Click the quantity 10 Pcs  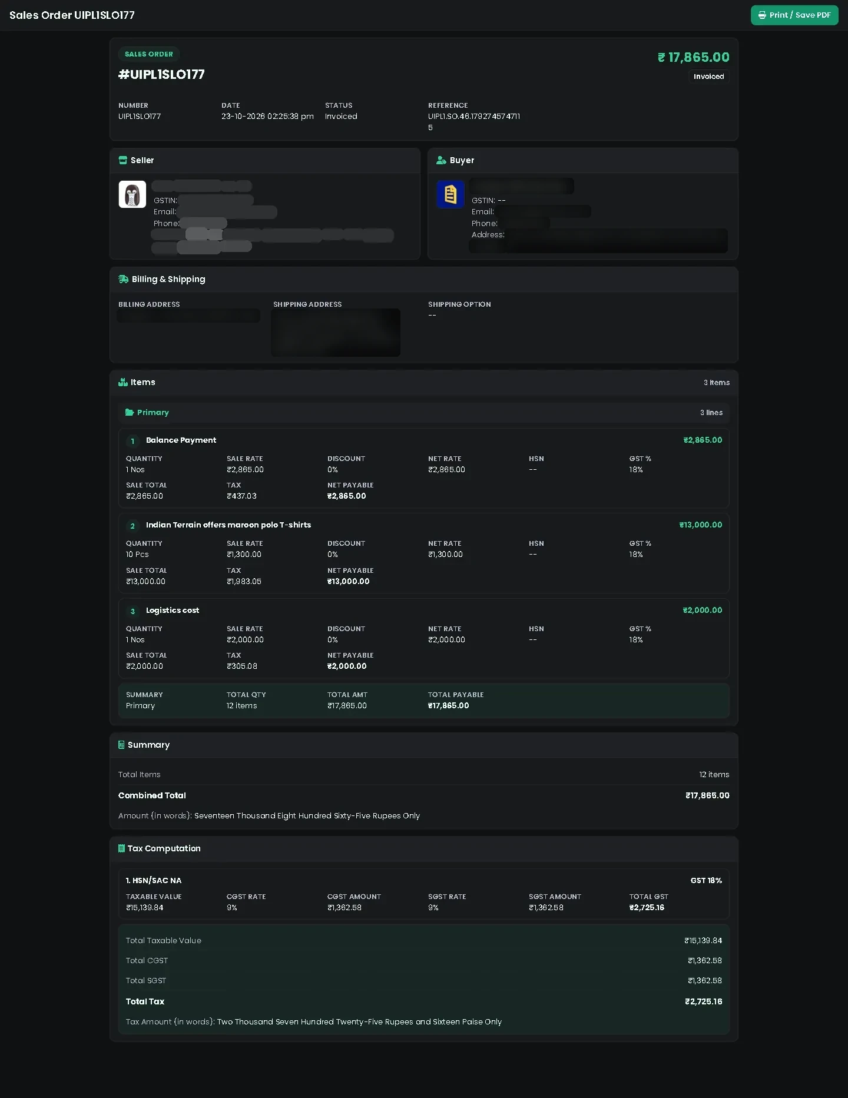pos(137,555)
